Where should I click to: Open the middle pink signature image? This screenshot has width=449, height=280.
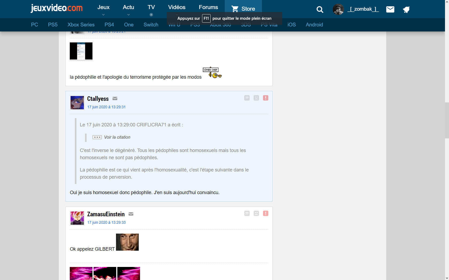click(105, 273)
